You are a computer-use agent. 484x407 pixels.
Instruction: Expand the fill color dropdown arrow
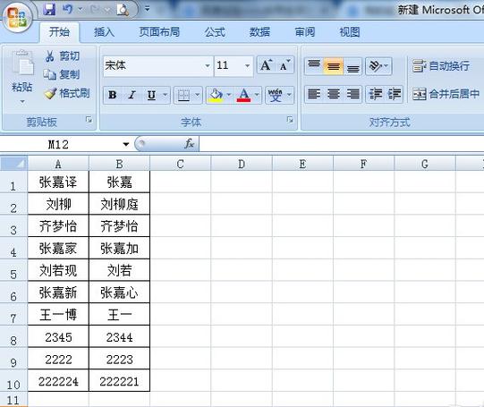tap(229, 95)
